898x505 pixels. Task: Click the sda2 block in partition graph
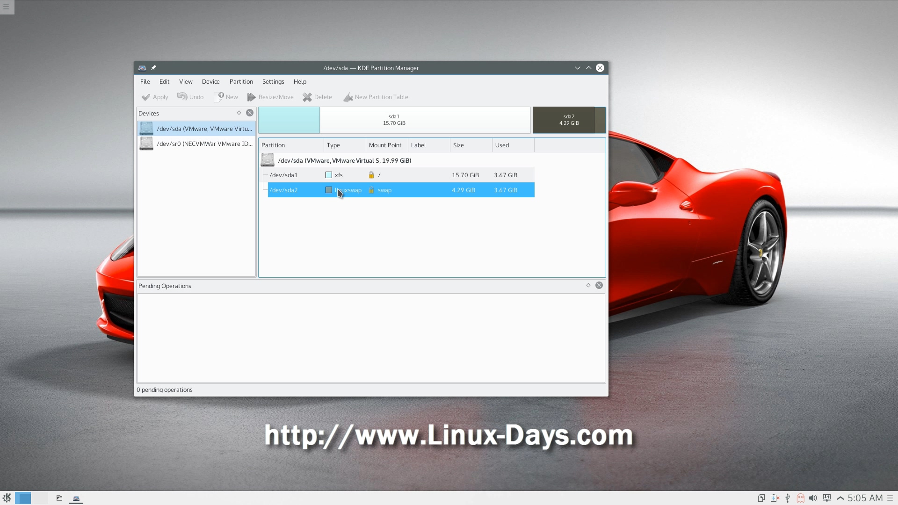coord(569,120)
